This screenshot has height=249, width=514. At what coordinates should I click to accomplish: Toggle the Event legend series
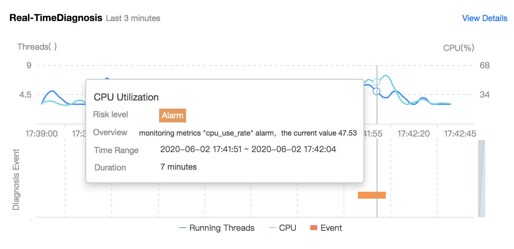click(326, 228)
